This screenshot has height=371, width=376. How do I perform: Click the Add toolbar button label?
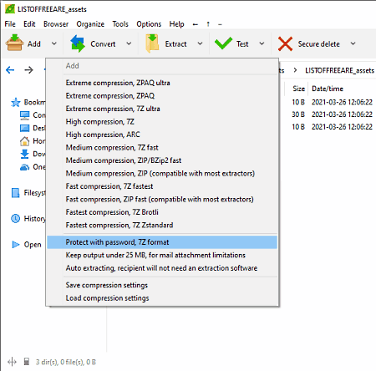[x=34, y=44]
